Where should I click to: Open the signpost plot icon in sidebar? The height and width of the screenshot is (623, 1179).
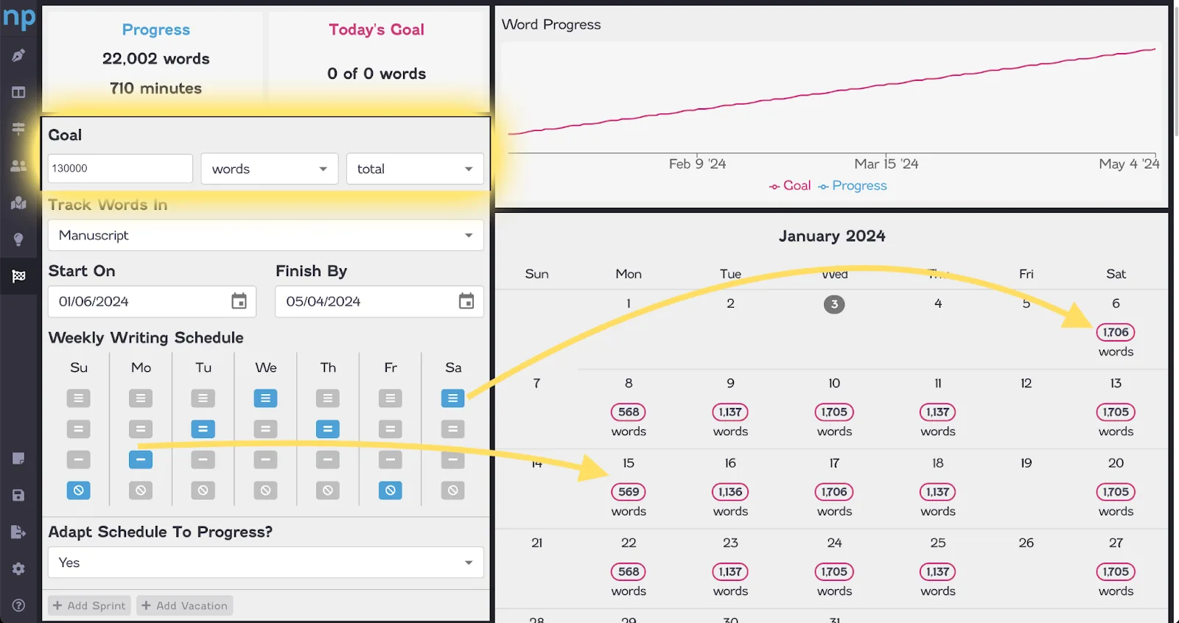(18, 129)
